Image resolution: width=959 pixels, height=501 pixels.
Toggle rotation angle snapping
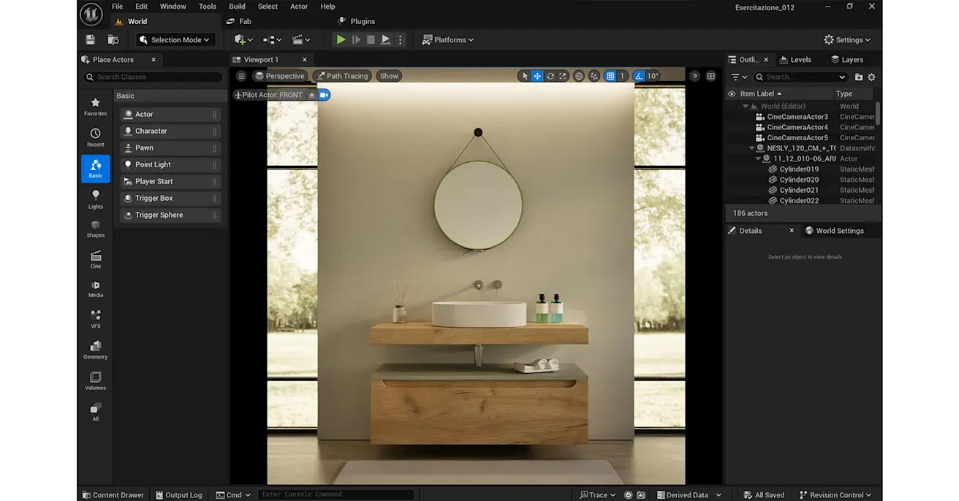tap(639, 76)
